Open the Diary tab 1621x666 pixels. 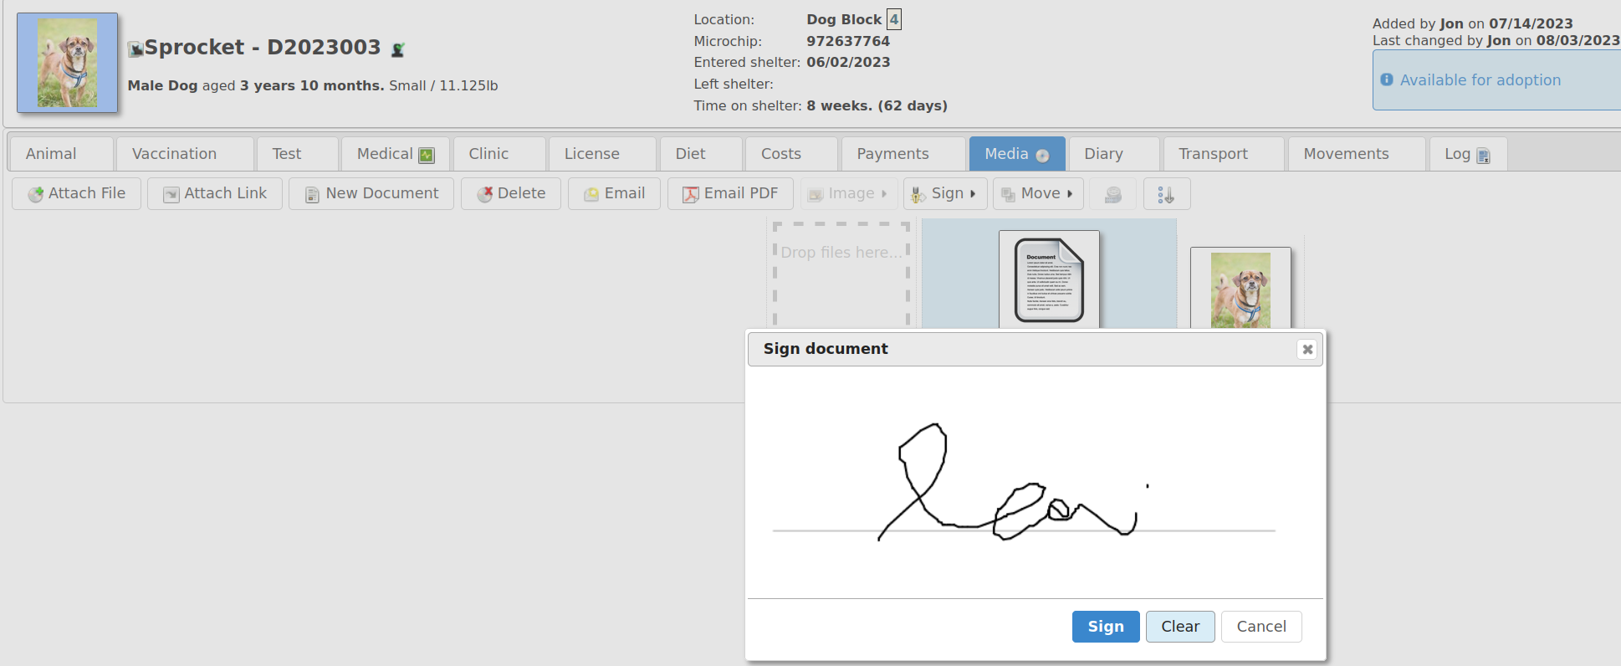pyautogui.click(x=1114, y=154)
